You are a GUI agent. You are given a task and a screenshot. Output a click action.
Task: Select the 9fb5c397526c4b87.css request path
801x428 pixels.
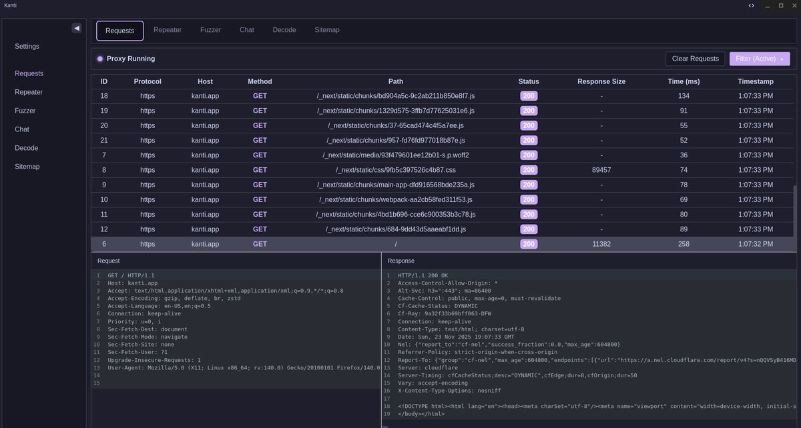396,170
